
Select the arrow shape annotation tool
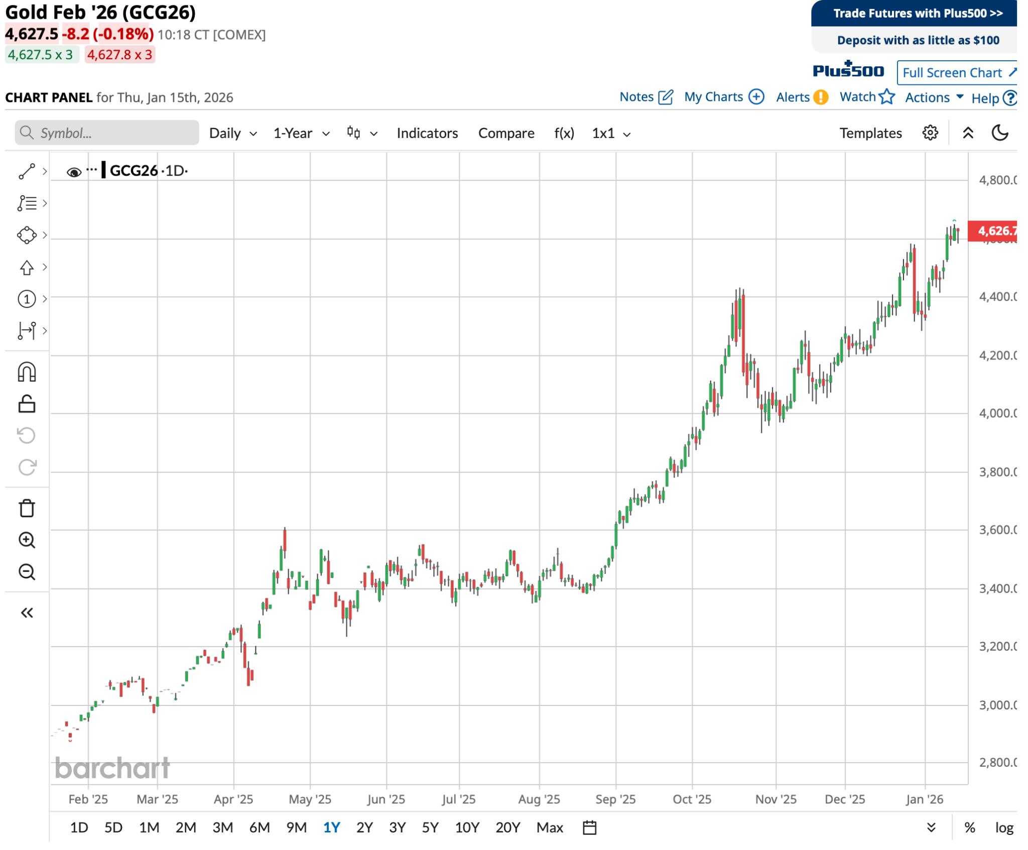point(27,267)
